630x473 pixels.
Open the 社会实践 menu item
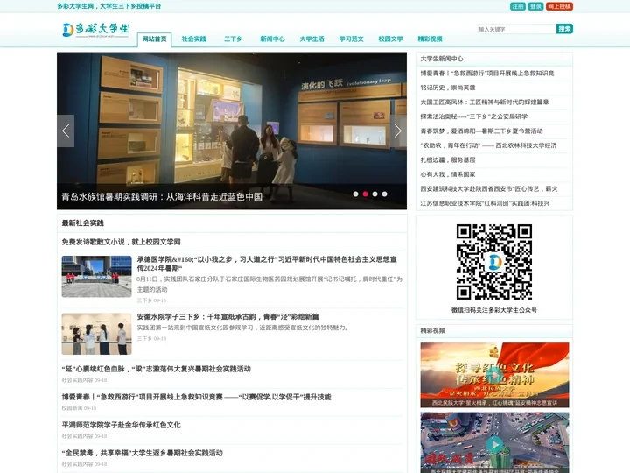(x=193, y=39)
